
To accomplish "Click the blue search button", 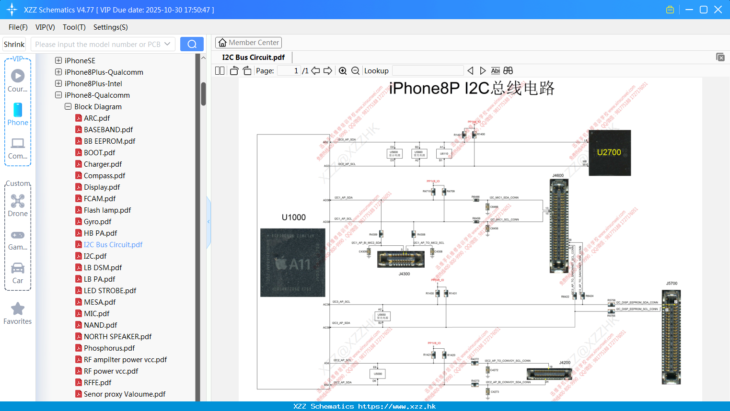I will (x=192, y=44).
